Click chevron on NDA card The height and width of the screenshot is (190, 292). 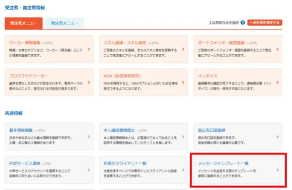[x=183, y=82]
